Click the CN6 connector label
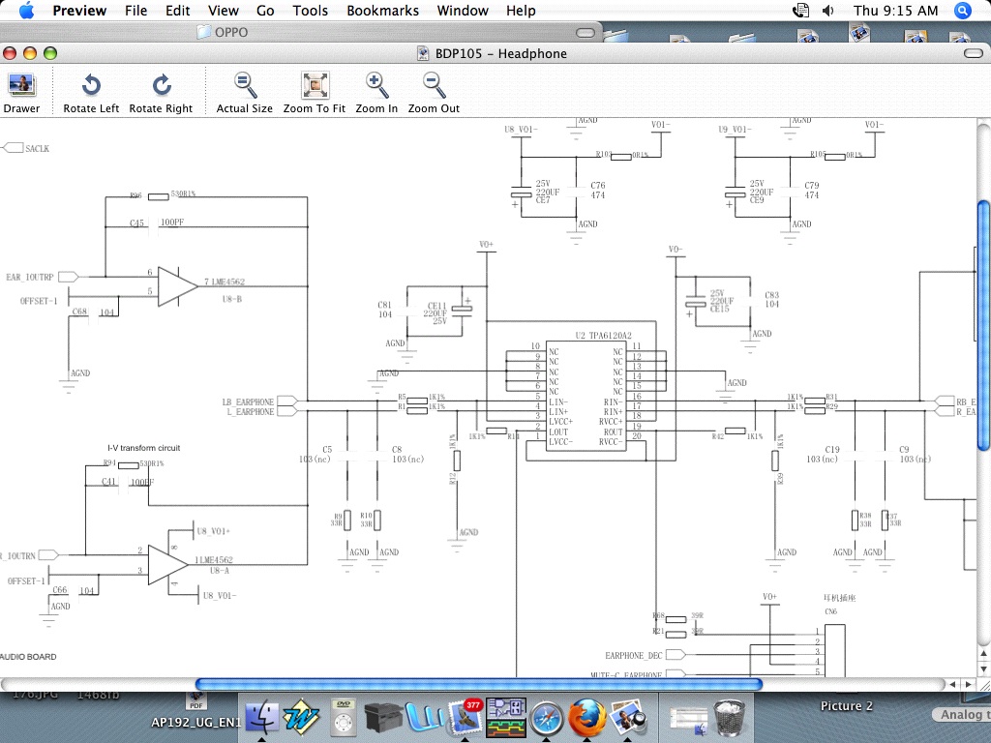The width and height of the screenshot is (991, 743). click(x=830, y=611)
